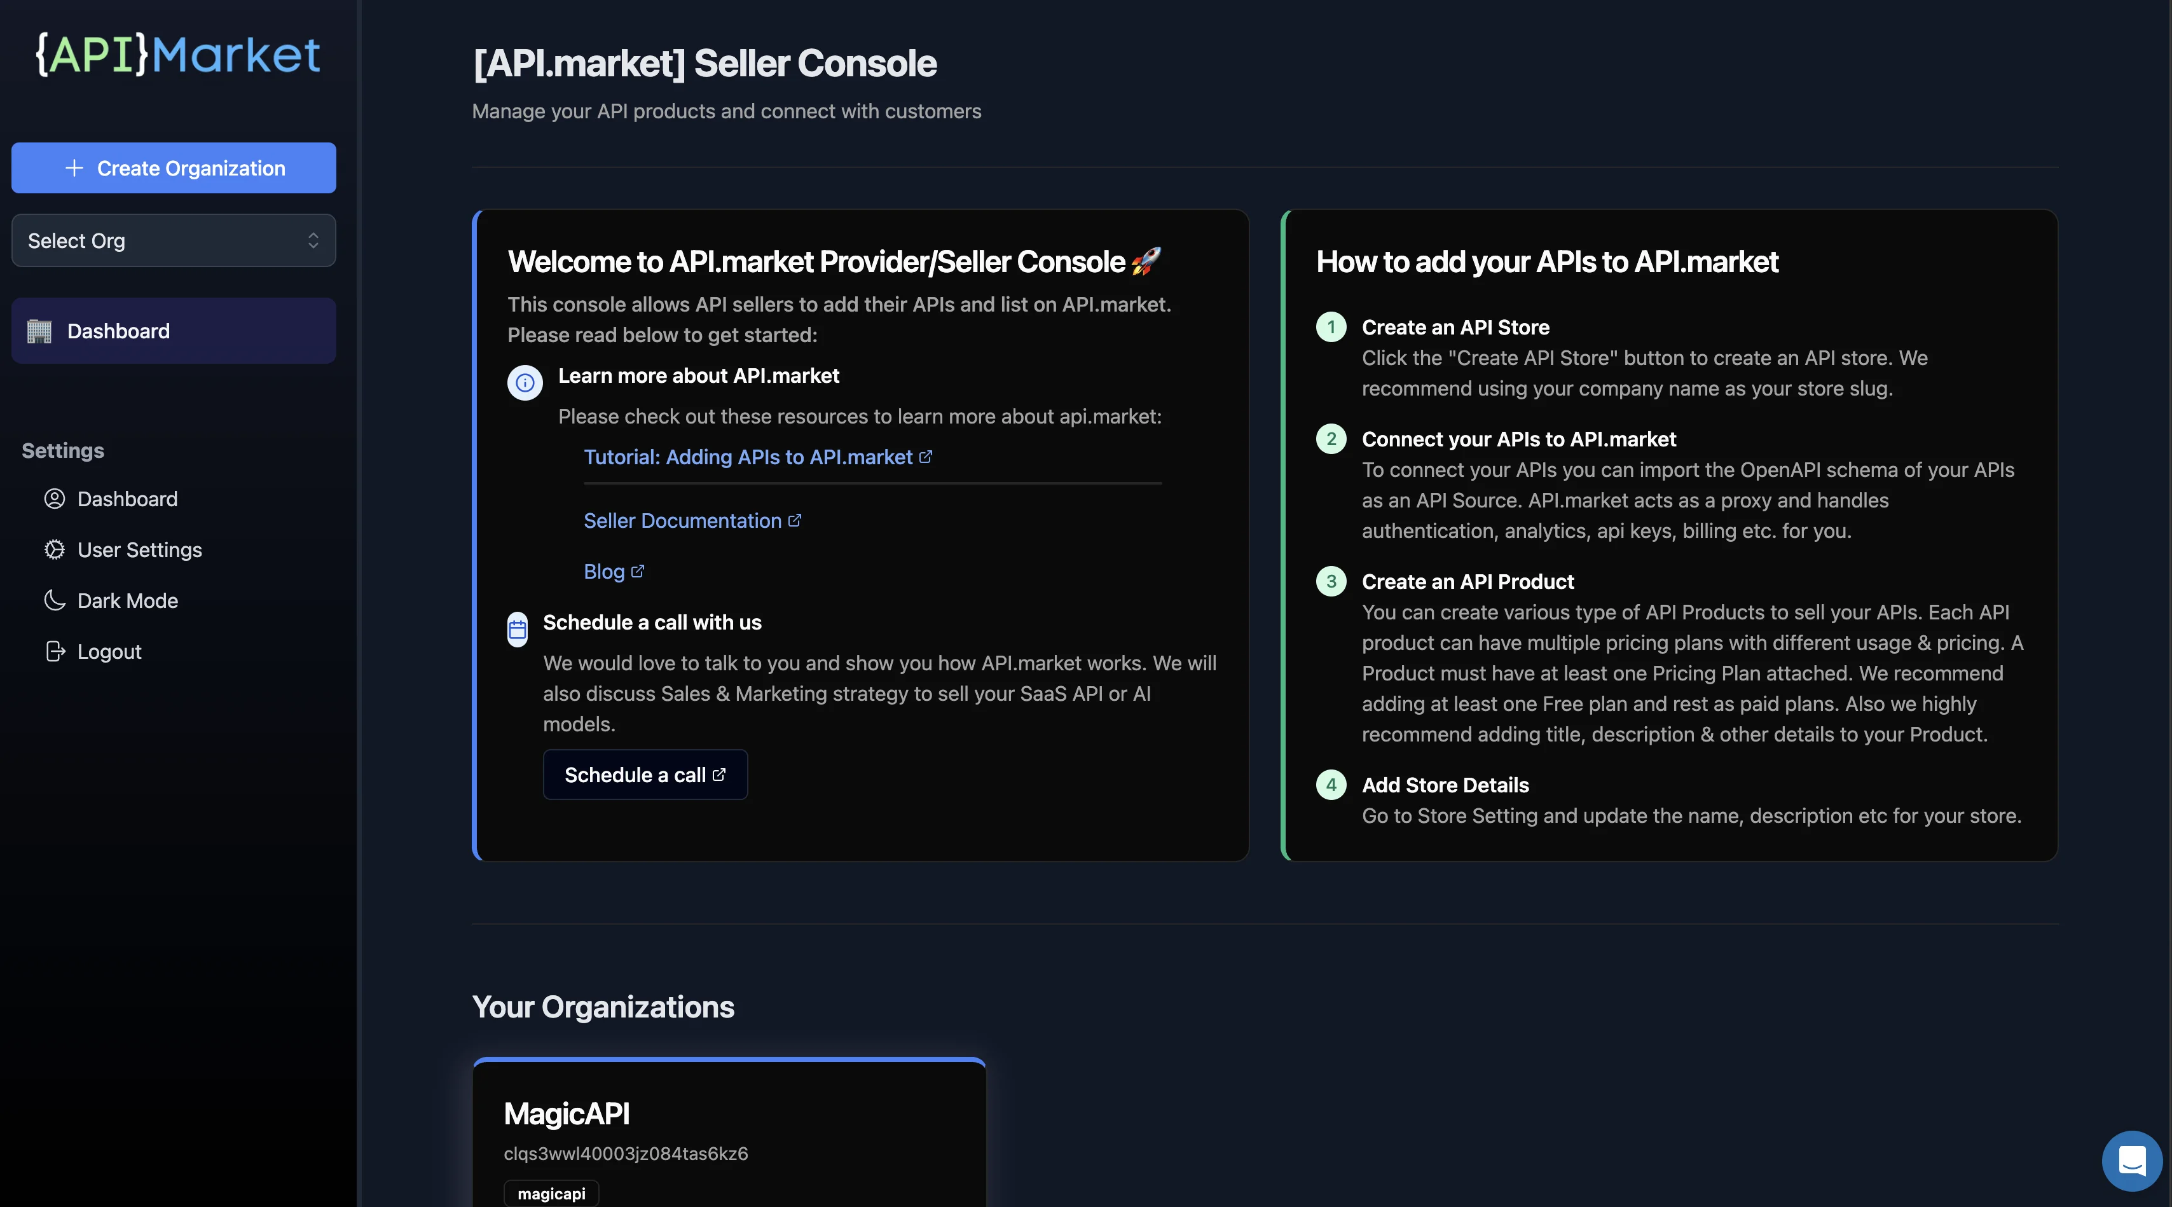Click the calendar icon beside Schedule a call
The image size is (2172, 1207).
tap(517, 629)
